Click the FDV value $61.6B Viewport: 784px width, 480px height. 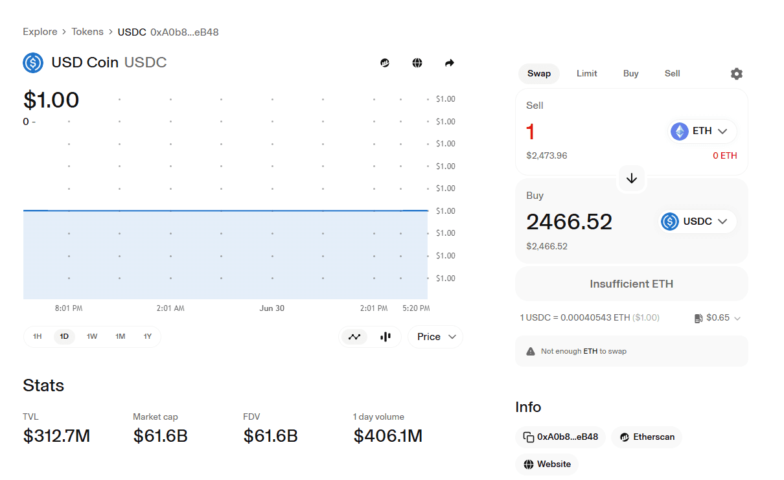tap(271, 437)
